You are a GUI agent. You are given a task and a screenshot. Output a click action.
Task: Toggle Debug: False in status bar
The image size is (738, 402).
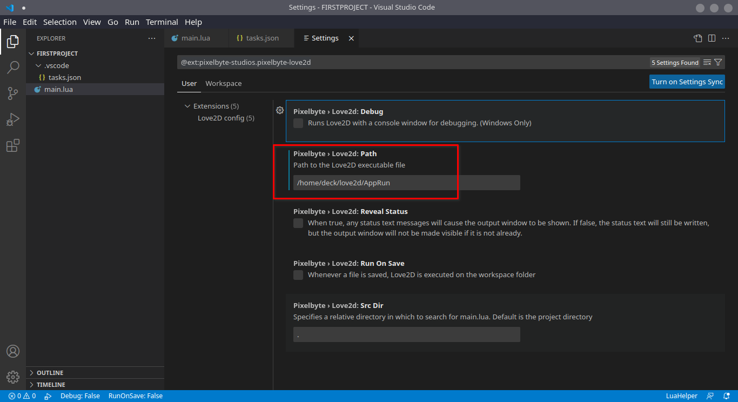tap(80, 396)
